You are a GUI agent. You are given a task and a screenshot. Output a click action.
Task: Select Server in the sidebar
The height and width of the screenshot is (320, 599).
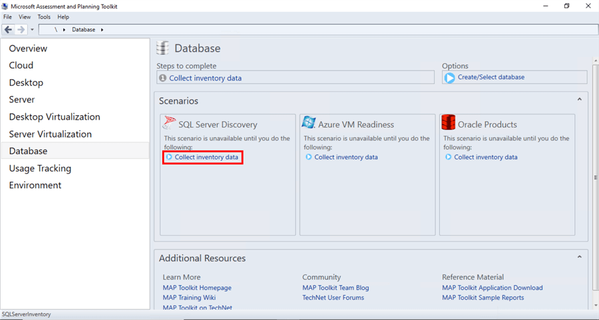click(22, 100)
